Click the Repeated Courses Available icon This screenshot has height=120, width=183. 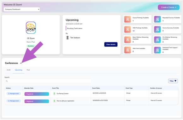tap(157, 19)
